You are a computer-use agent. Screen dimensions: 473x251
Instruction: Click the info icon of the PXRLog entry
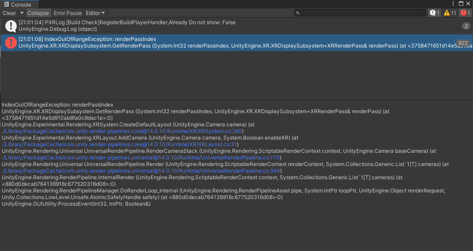coord(11,26)
